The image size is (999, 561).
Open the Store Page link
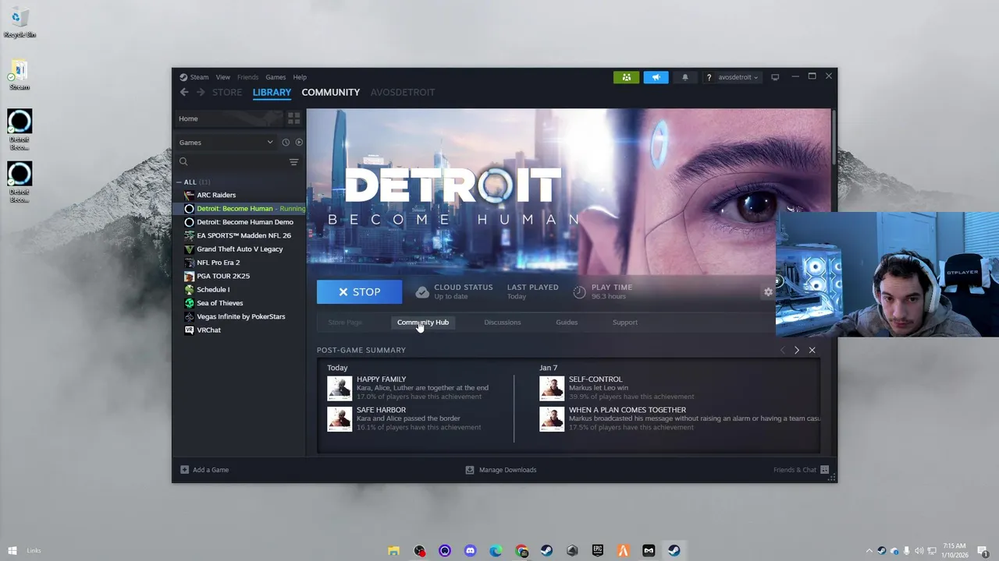(345, 322)
